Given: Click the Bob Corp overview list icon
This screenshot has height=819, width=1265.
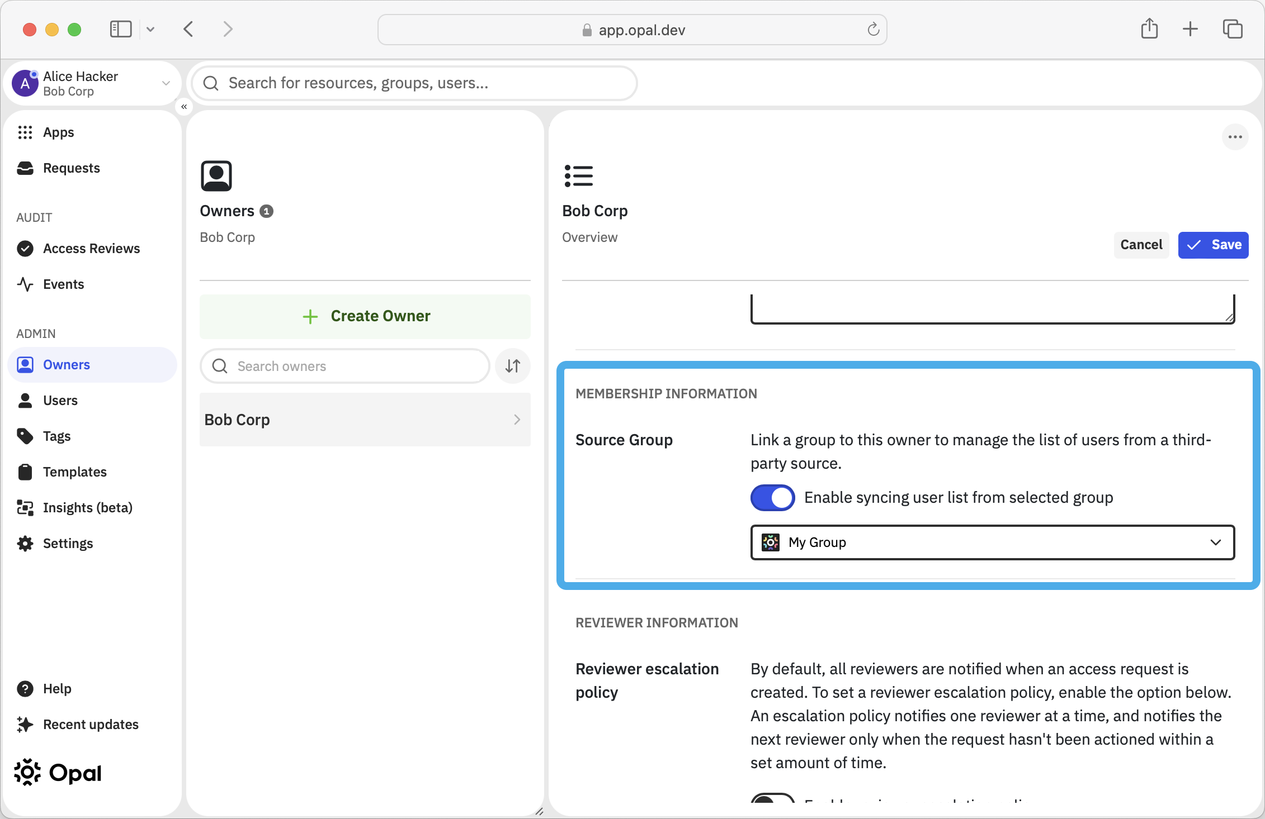Looking at the screenshot, I should (579, 176).
